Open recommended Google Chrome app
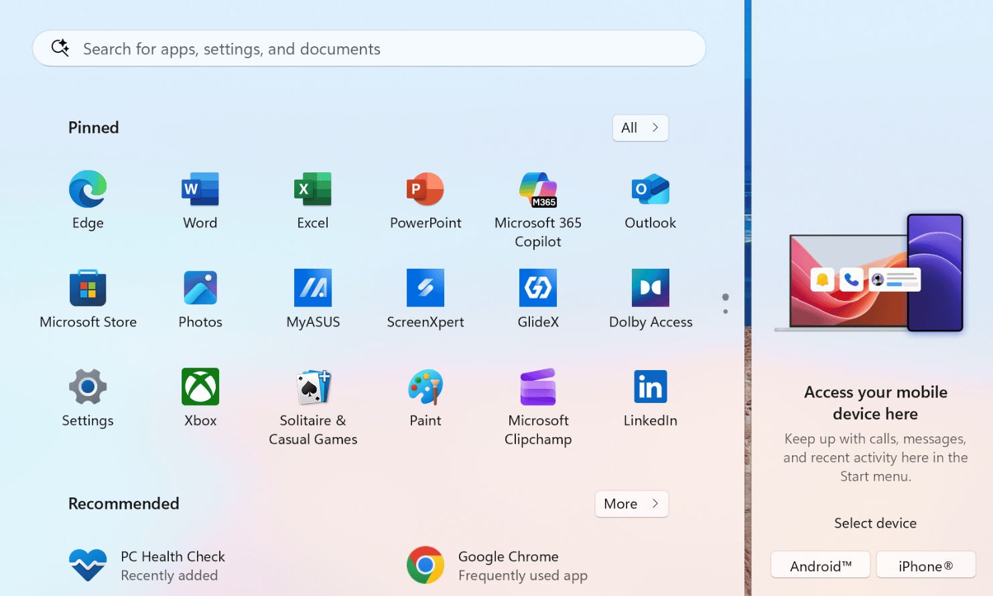Screen dimensions: 993x596 496,565
